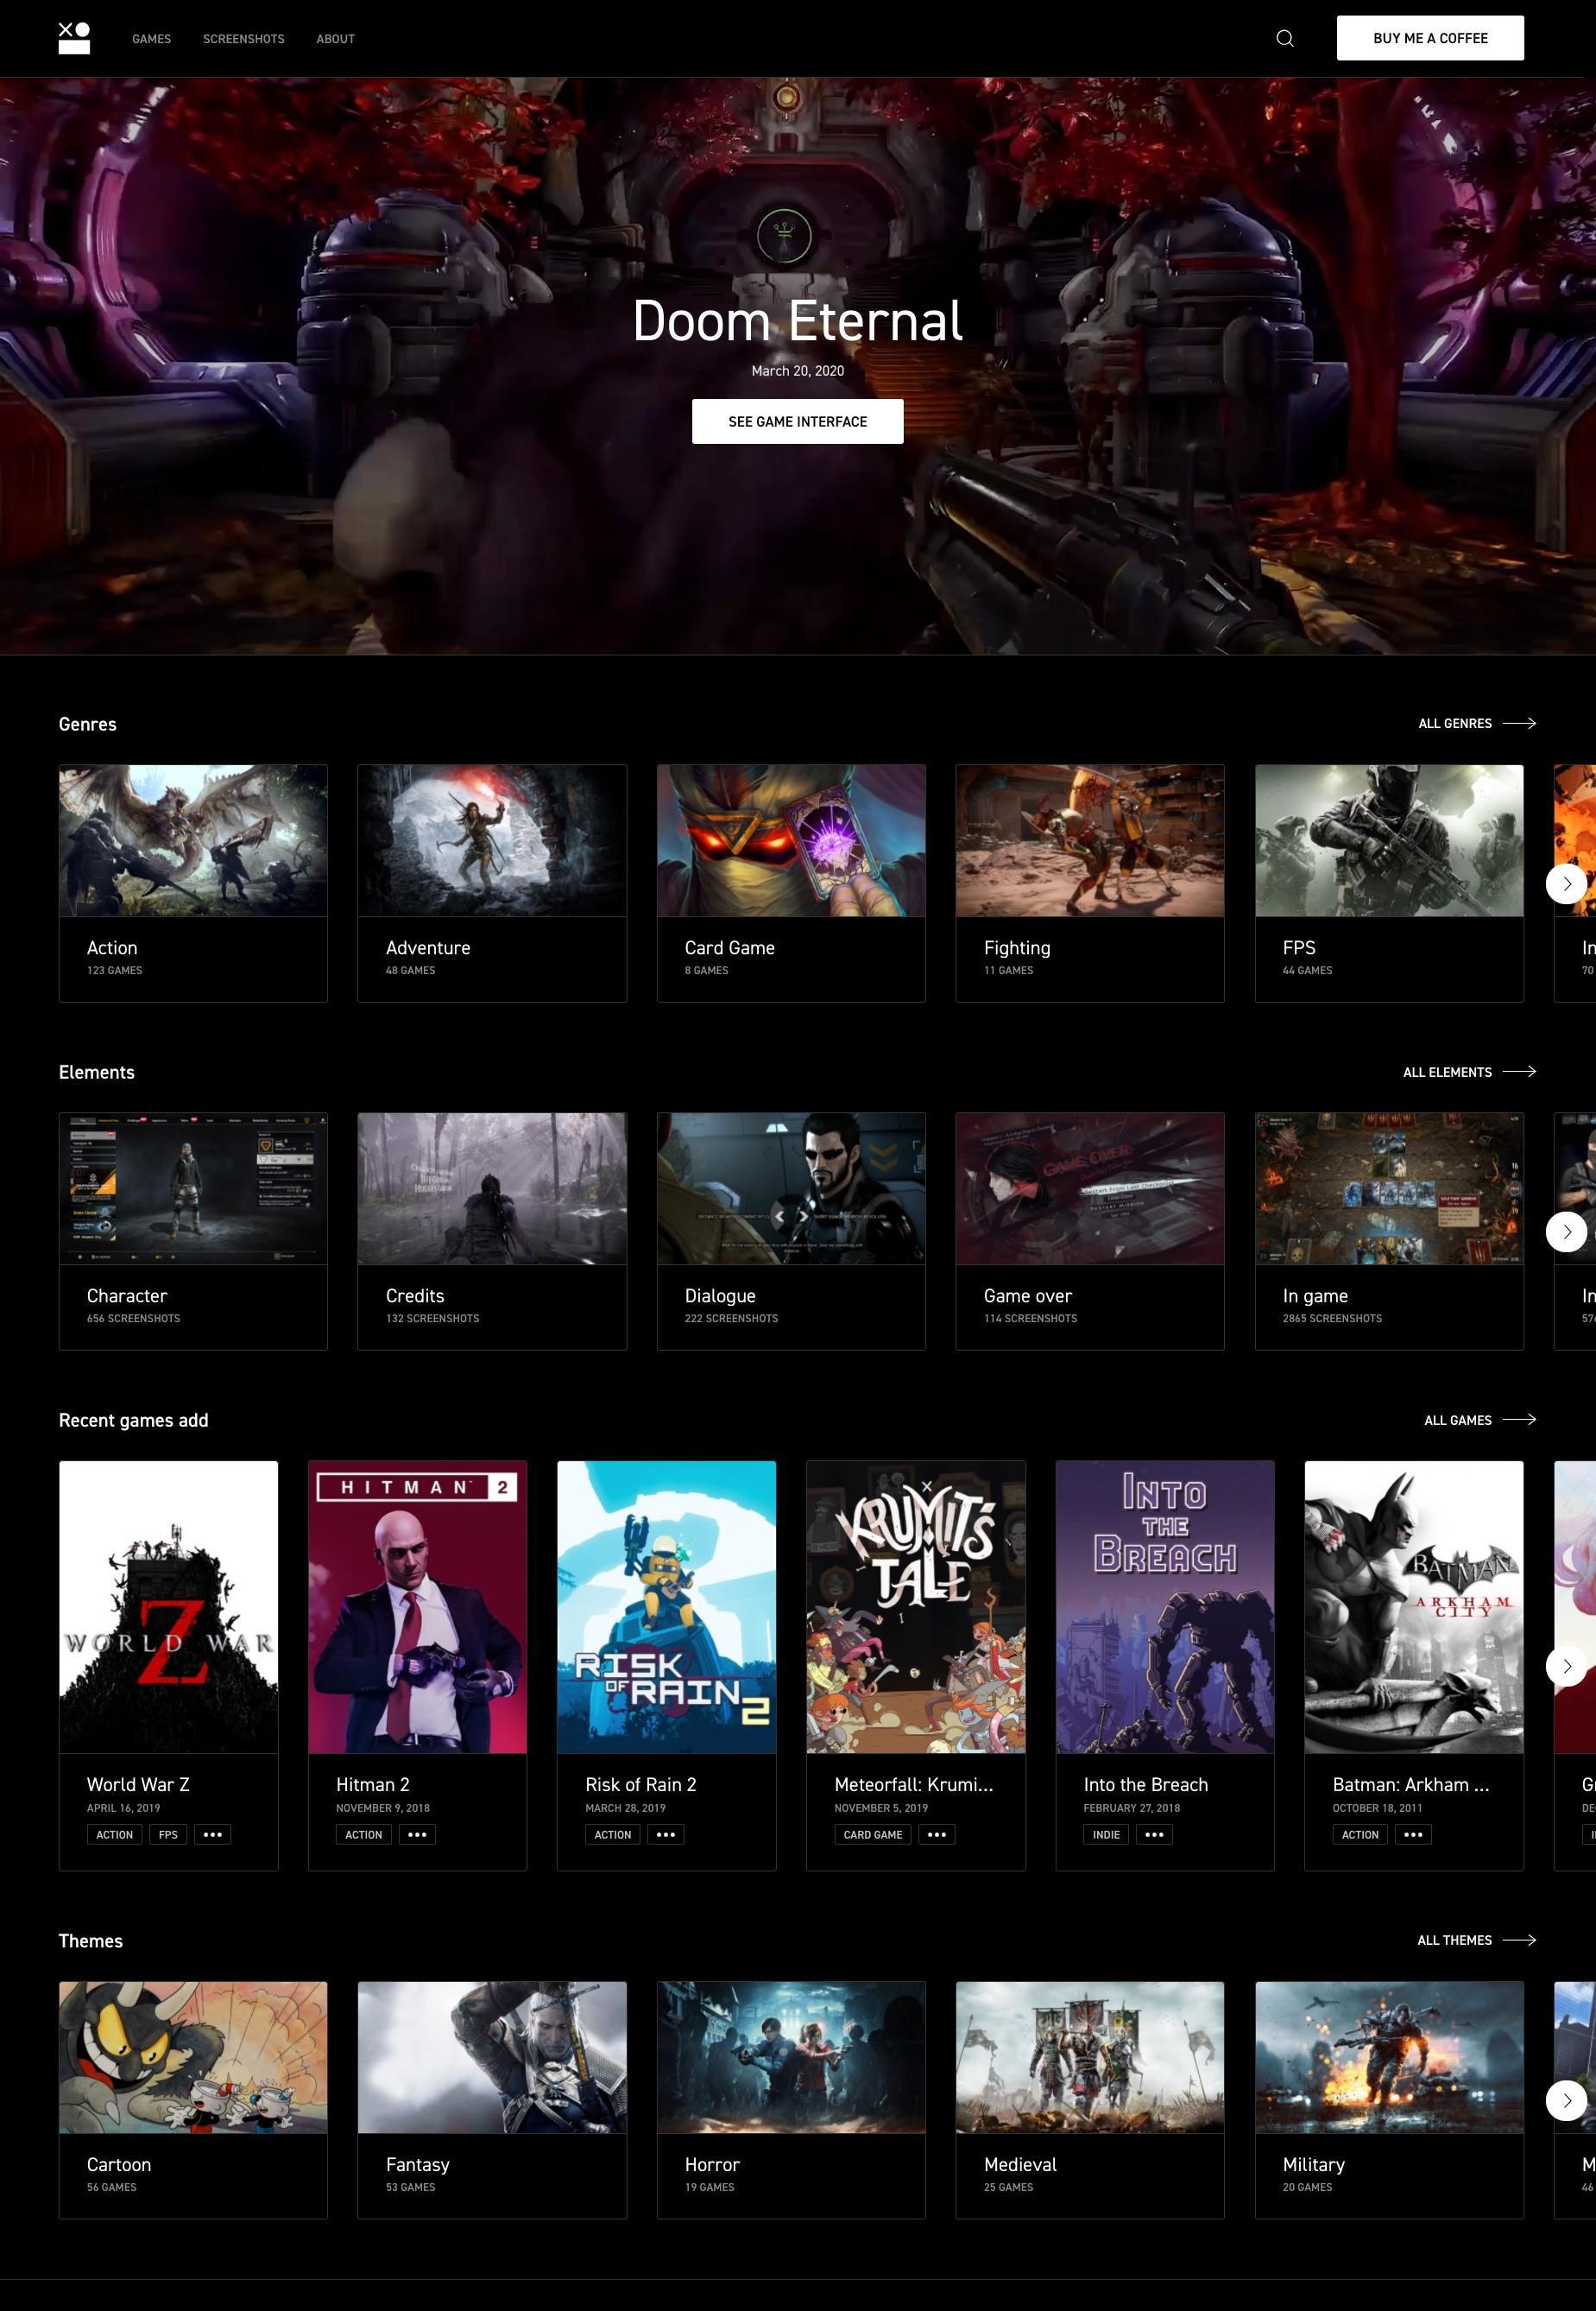Select the FPS tag on World War Z
The image size is (1596, 2311).
(x=168, y=1835)
